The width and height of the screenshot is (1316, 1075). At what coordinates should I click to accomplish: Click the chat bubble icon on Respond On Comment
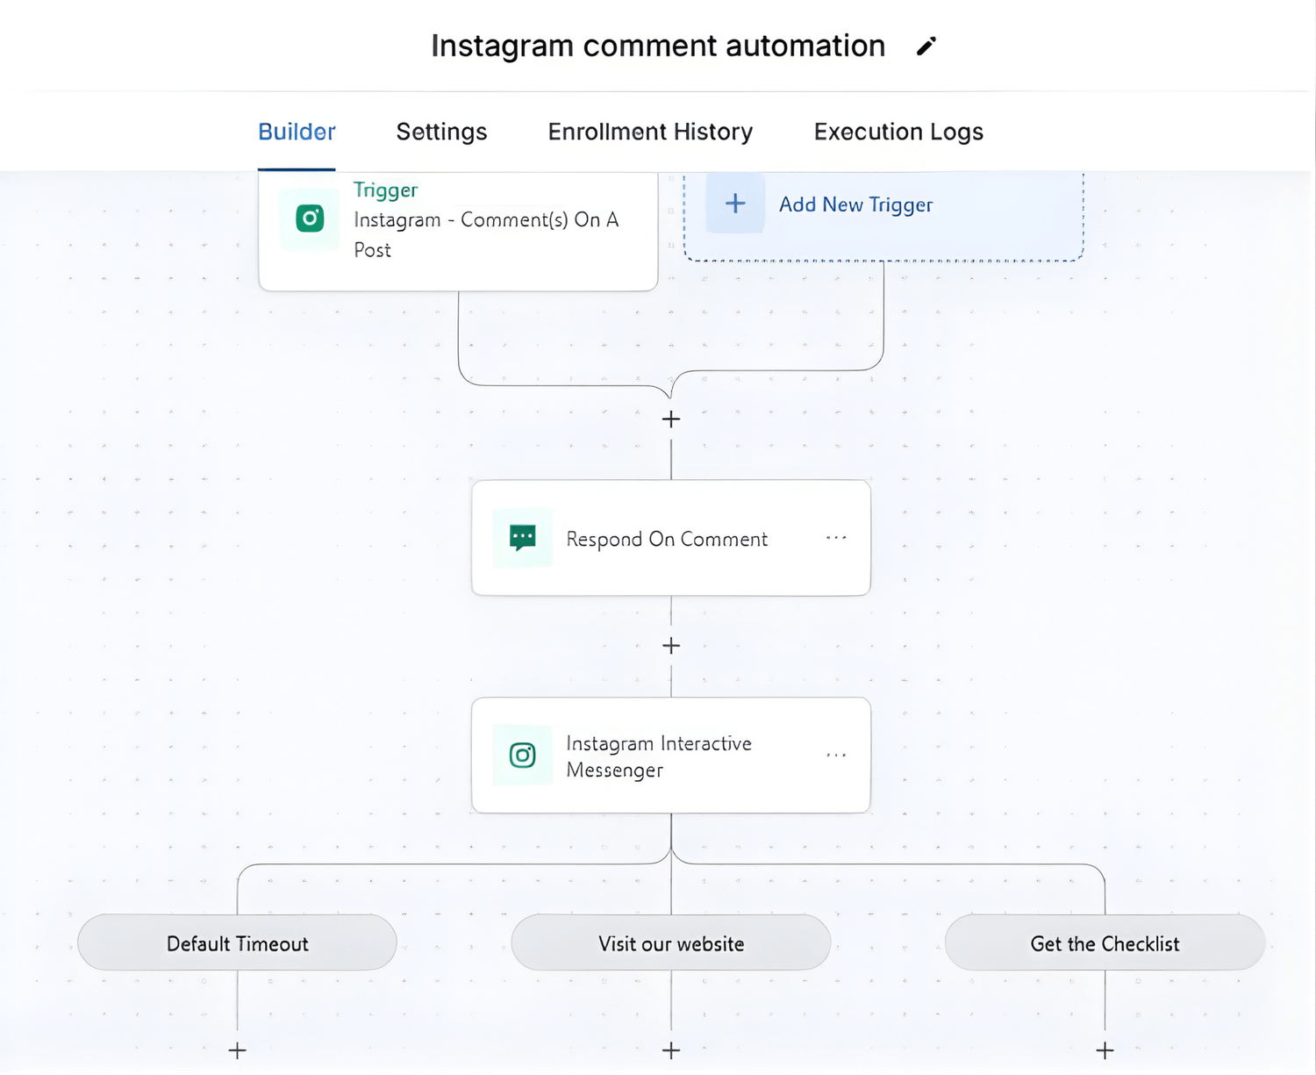(523, 538)
